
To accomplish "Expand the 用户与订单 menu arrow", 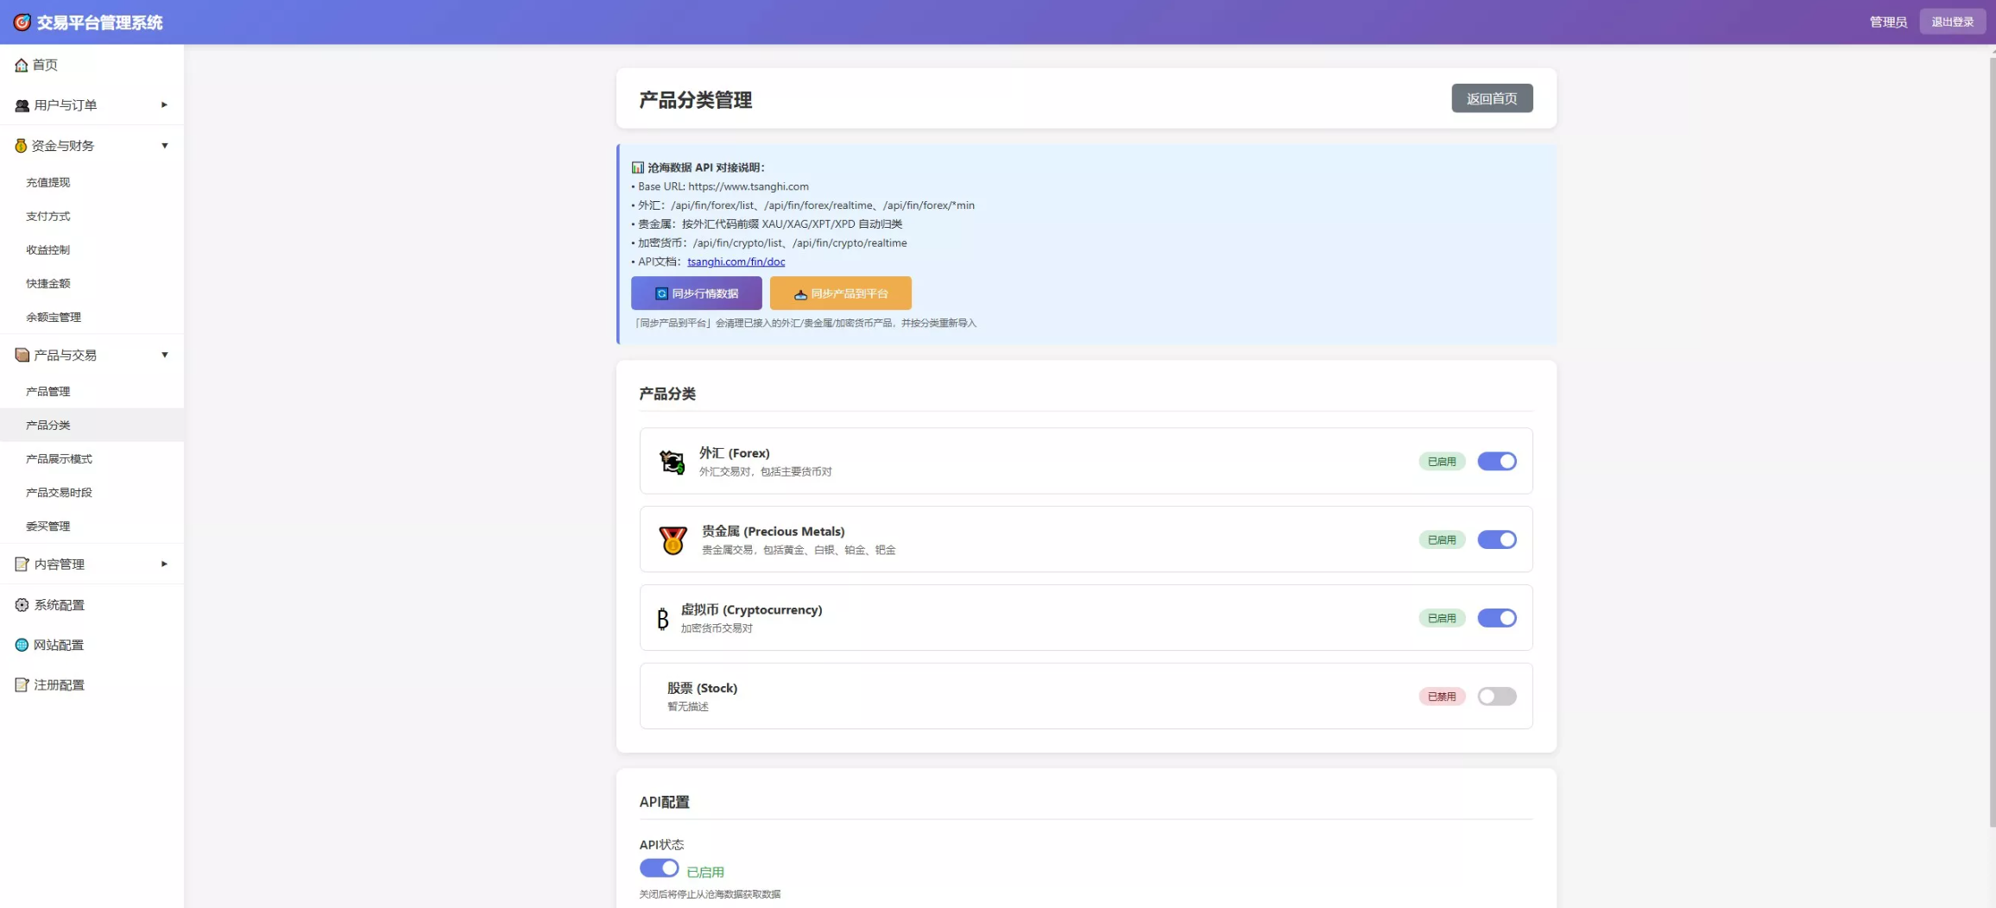I will (x=164, y=105).
